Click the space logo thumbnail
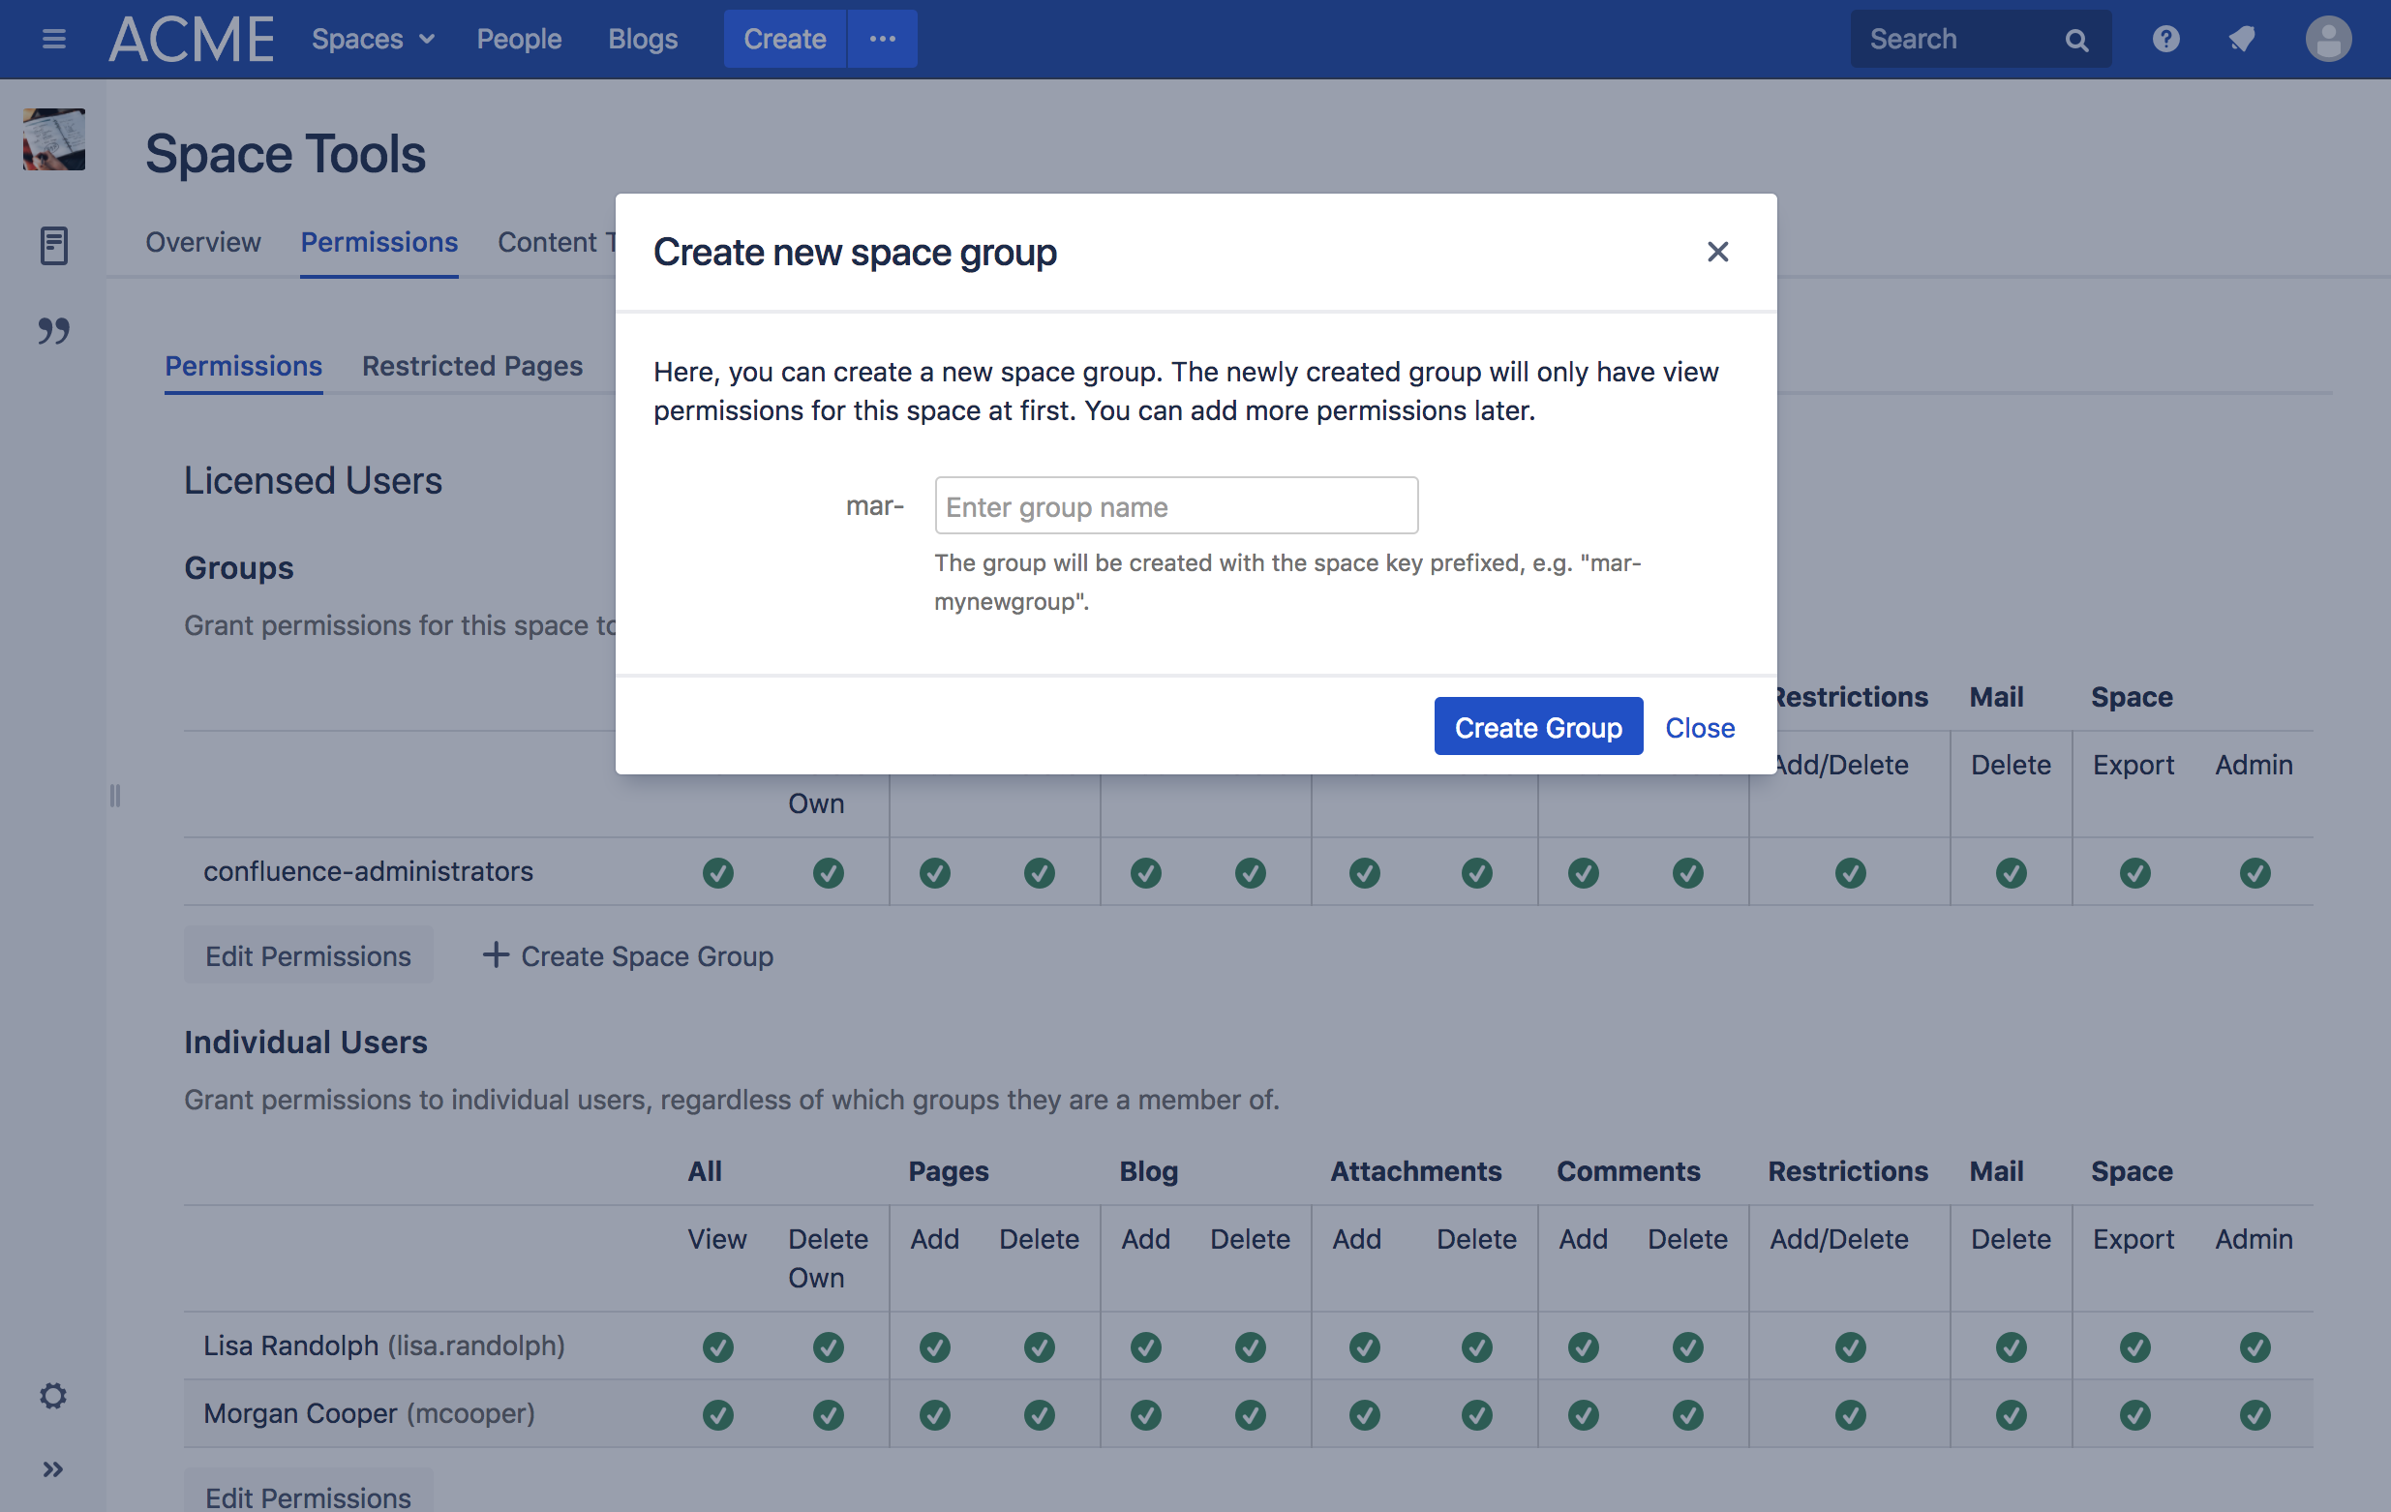This screenshot has width=2391, height=1512. point(53,140)
